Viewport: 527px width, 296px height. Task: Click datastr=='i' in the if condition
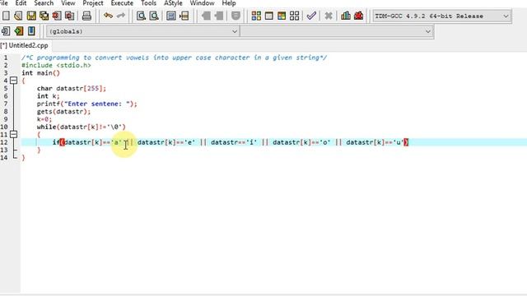tap(234, 142)
